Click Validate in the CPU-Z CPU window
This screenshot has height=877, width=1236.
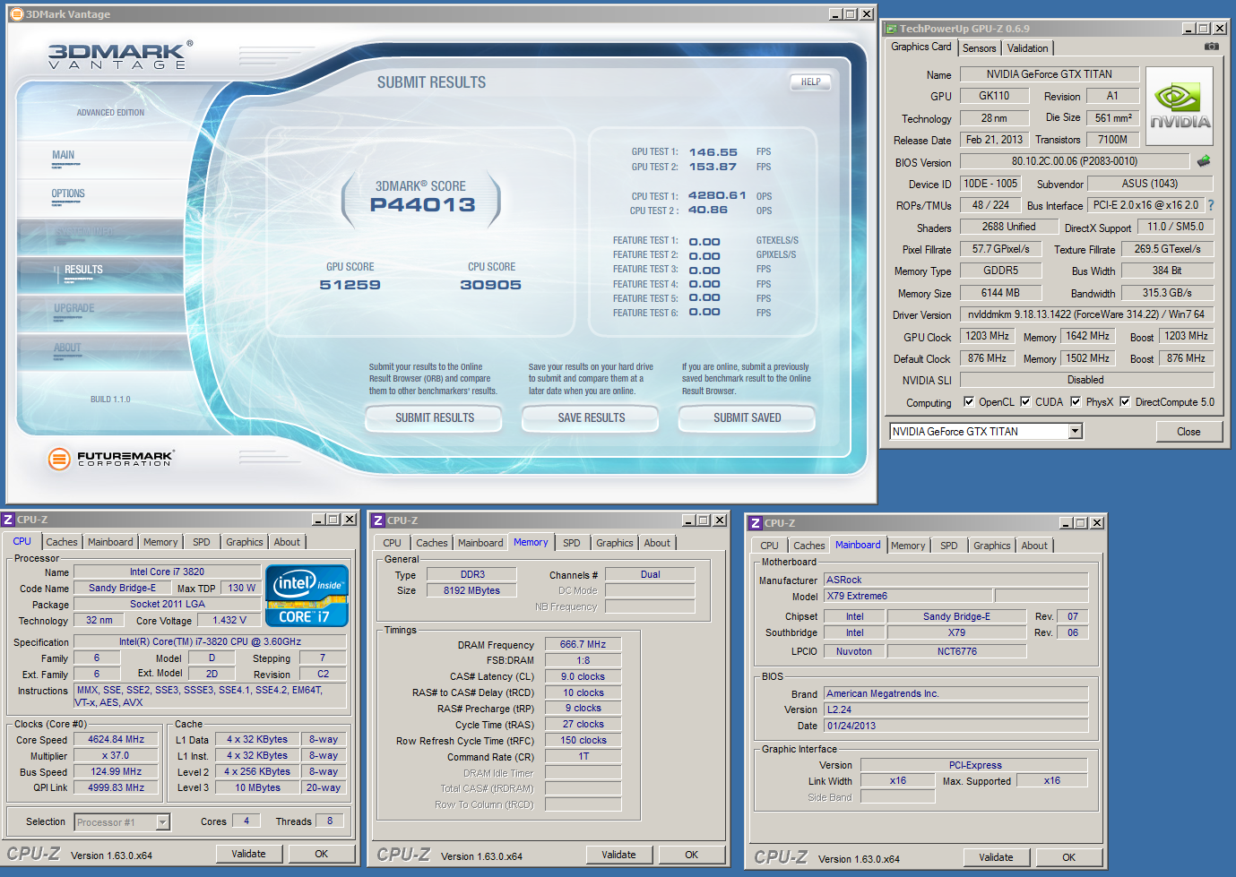click(x=248, y=854)
